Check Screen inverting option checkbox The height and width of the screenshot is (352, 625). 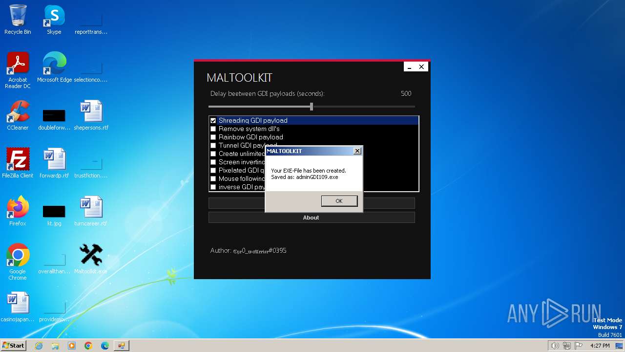pos(213,162)
